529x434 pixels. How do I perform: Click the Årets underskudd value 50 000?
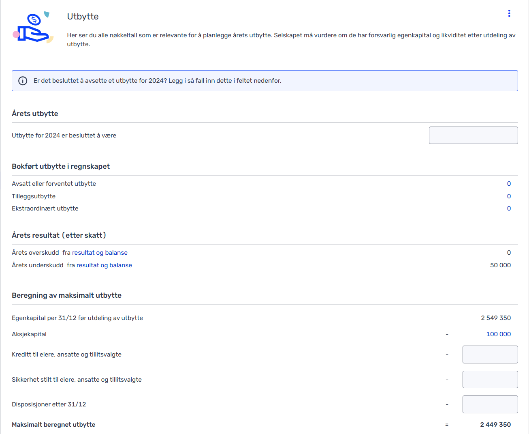click(500, 265)
